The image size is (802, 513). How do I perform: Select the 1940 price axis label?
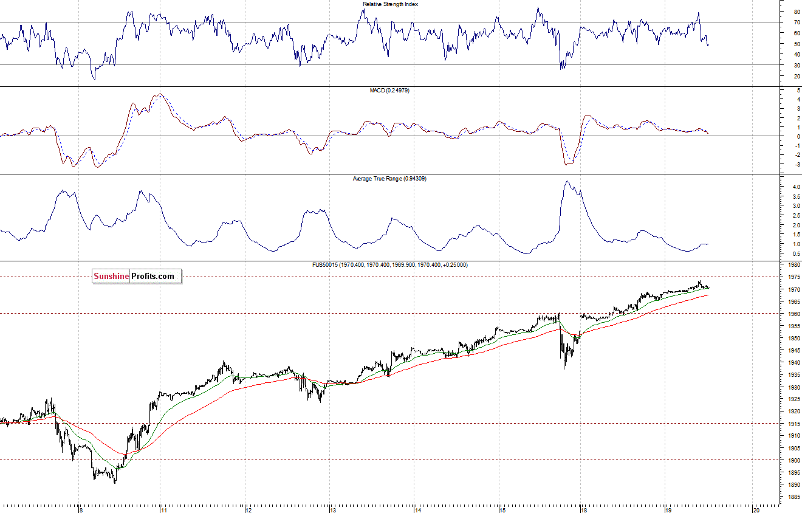793,362
